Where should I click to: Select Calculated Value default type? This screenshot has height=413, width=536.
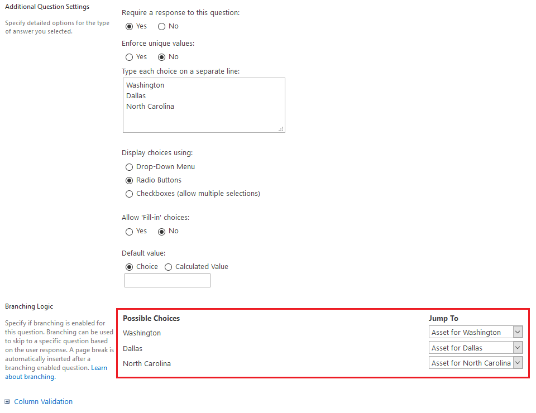click(168, 267)
